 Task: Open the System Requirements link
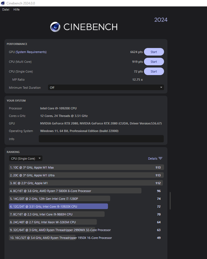31,52
